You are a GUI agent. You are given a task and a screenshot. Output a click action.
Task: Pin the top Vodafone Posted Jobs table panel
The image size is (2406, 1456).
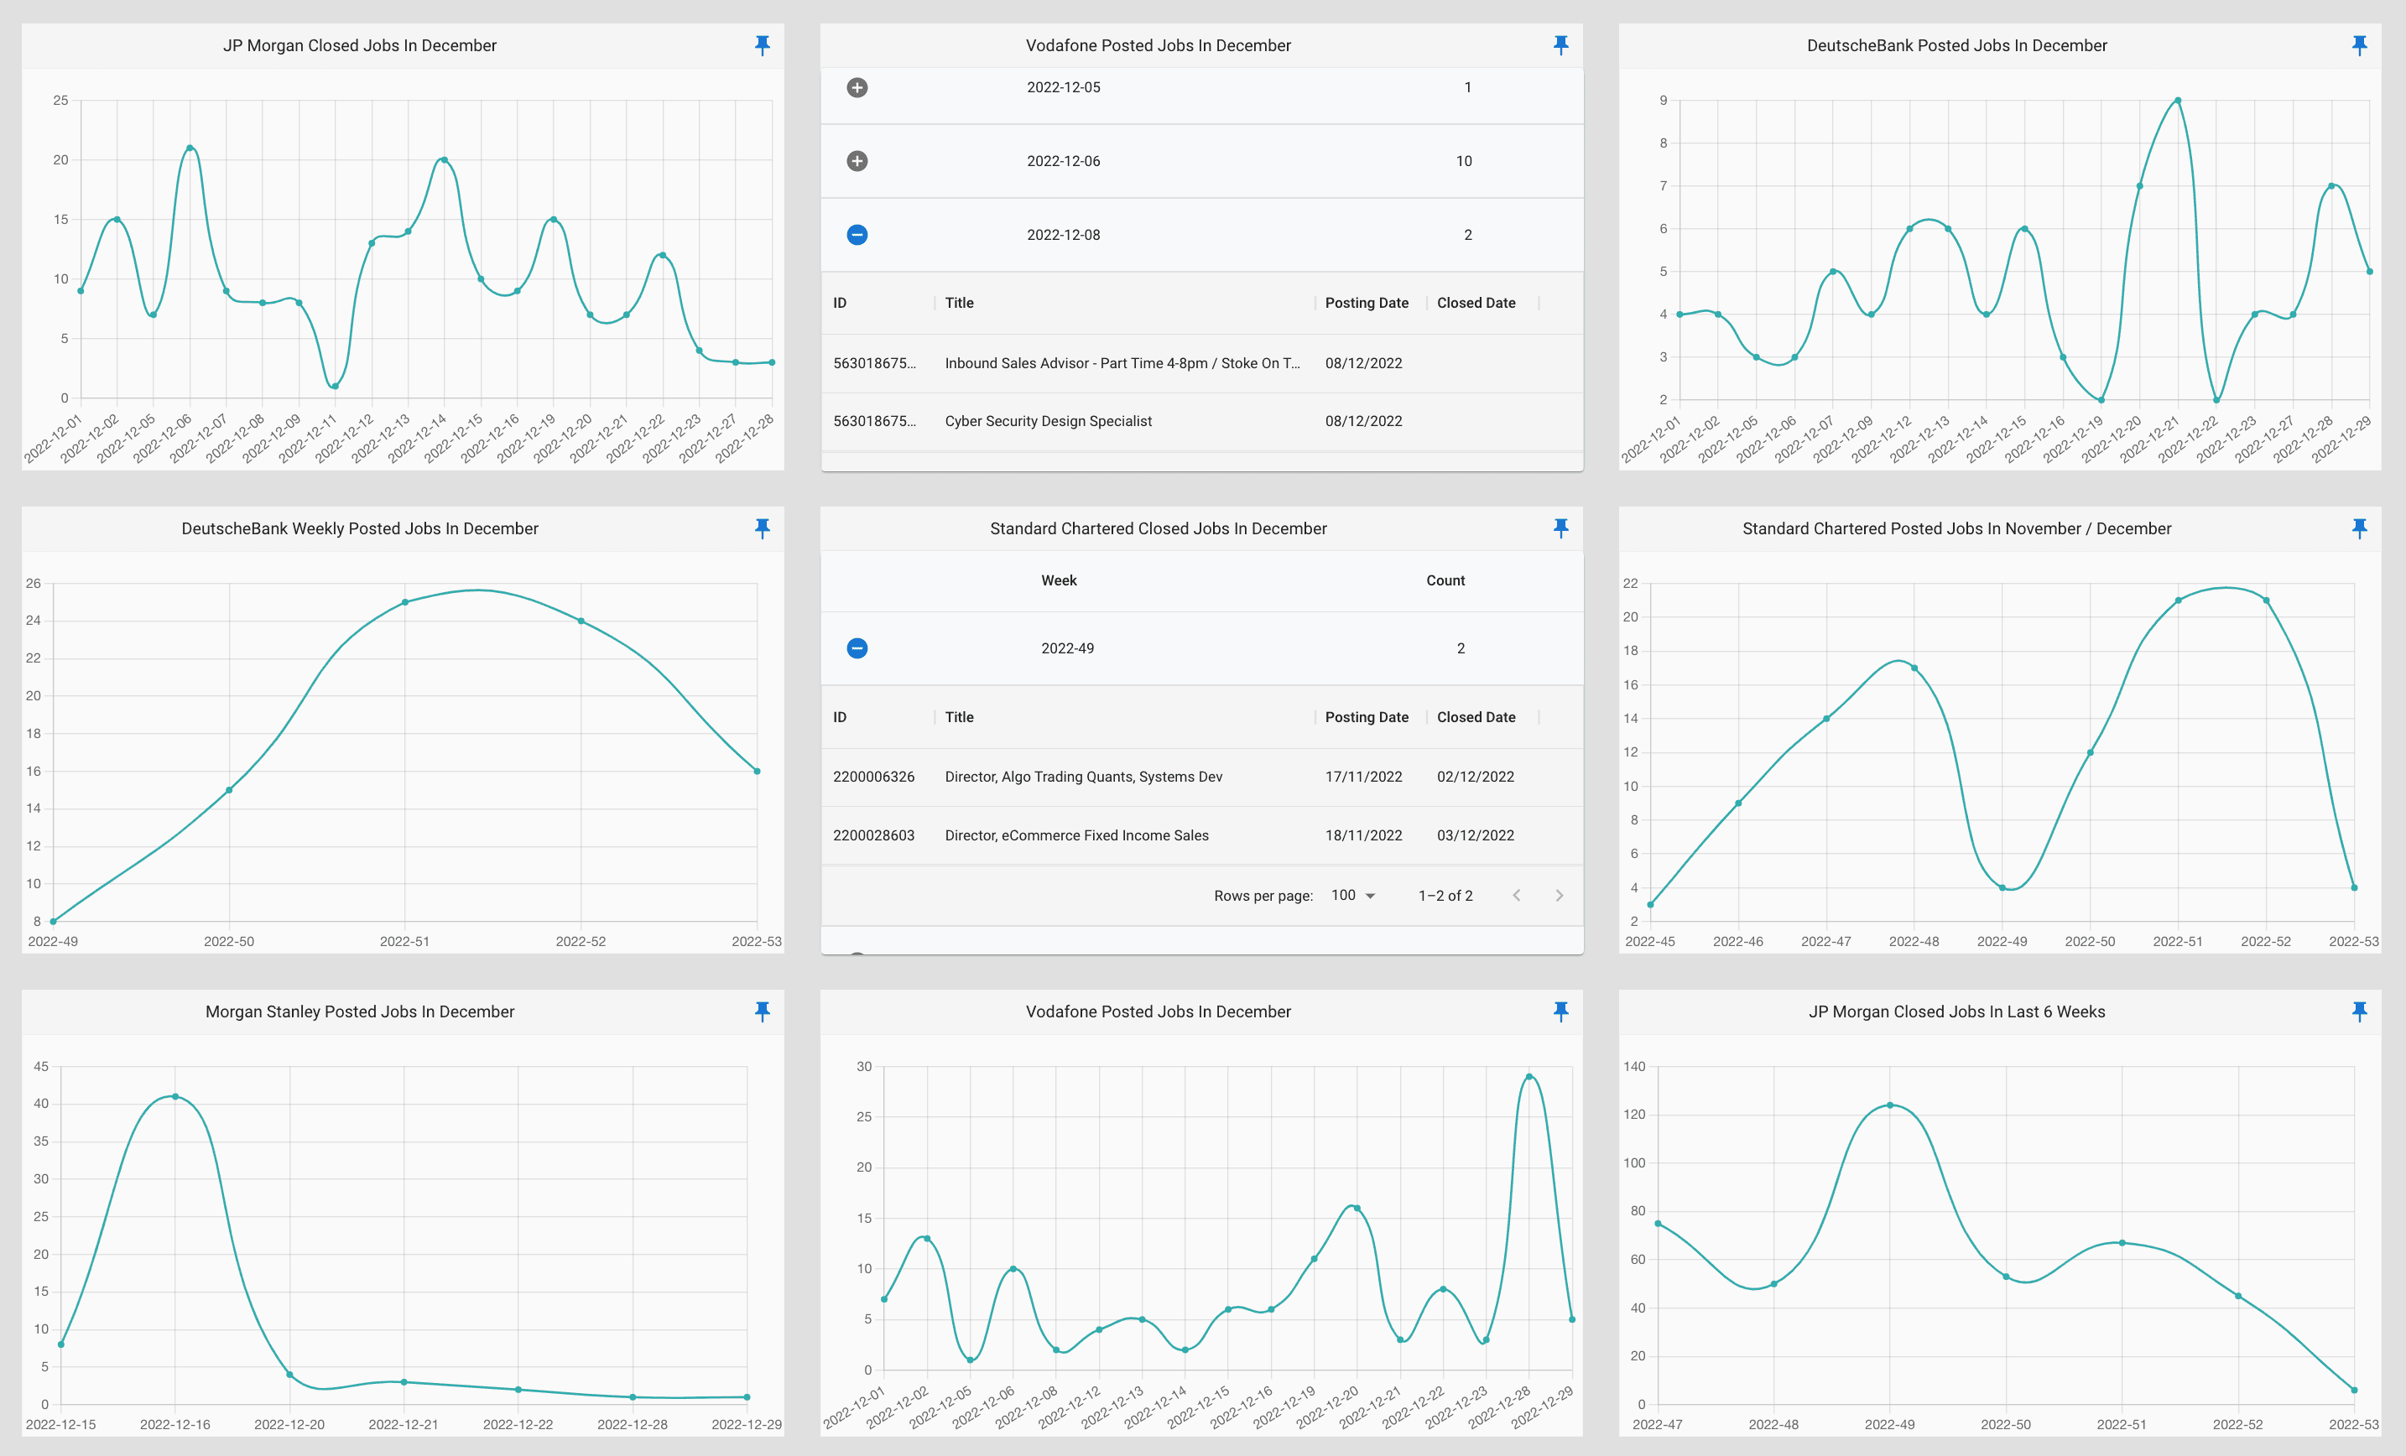[1560, 45]
